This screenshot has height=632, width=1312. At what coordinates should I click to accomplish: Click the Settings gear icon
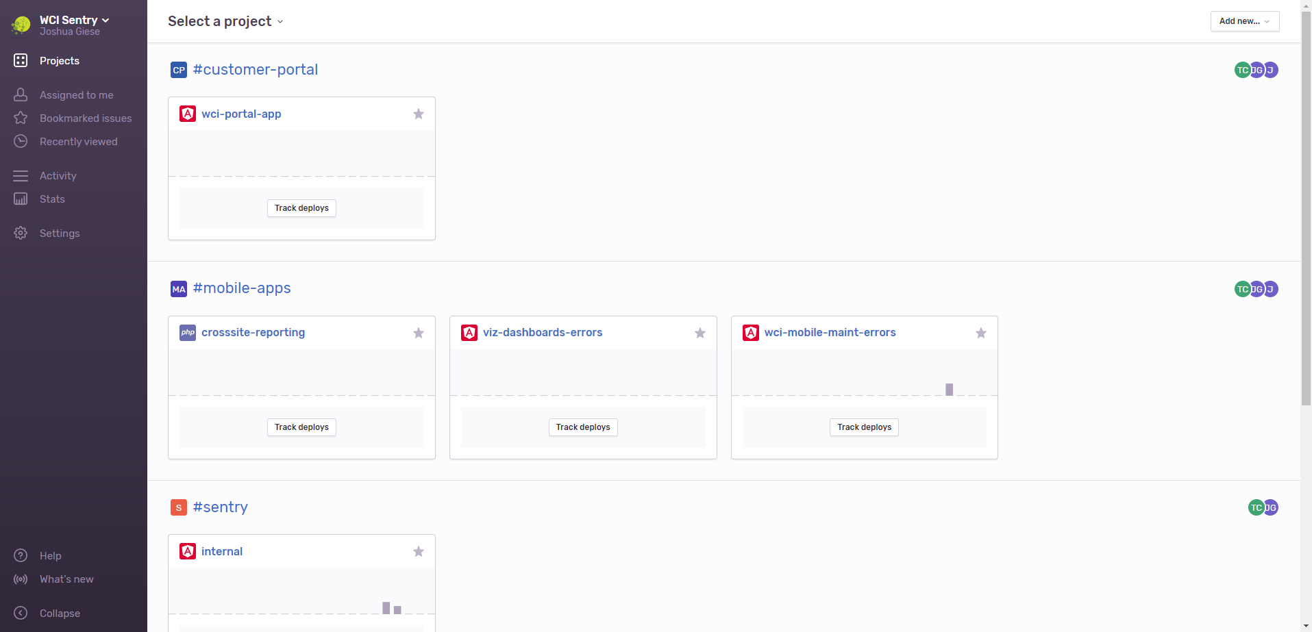pyautogui.click(x=21, y=233)
